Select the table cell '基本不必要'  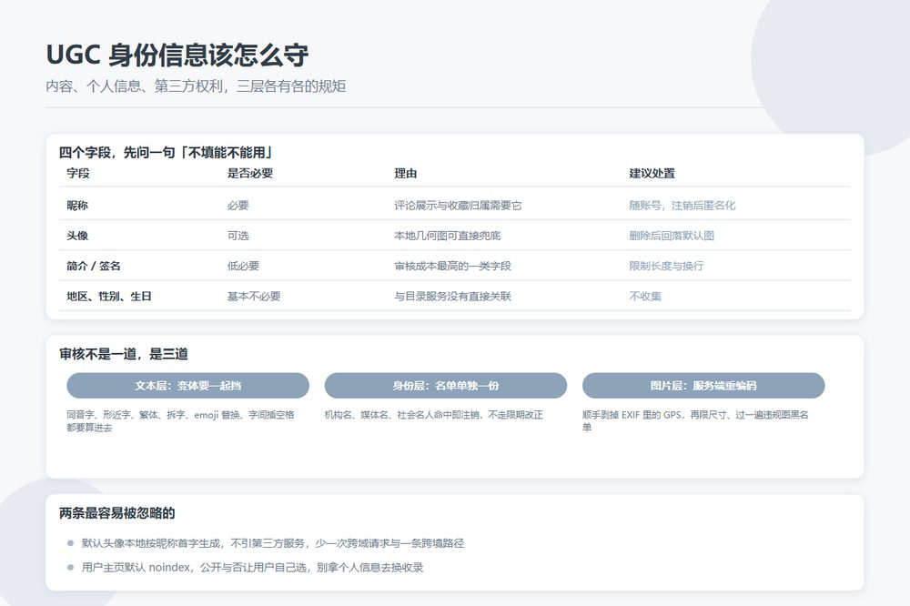click(254, 296)
